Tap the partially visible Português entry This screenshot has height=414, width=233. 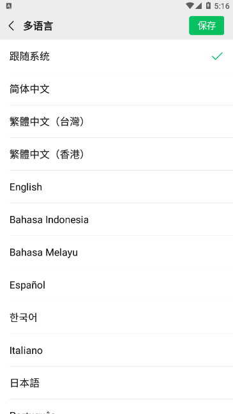click(x=116, y=407)
